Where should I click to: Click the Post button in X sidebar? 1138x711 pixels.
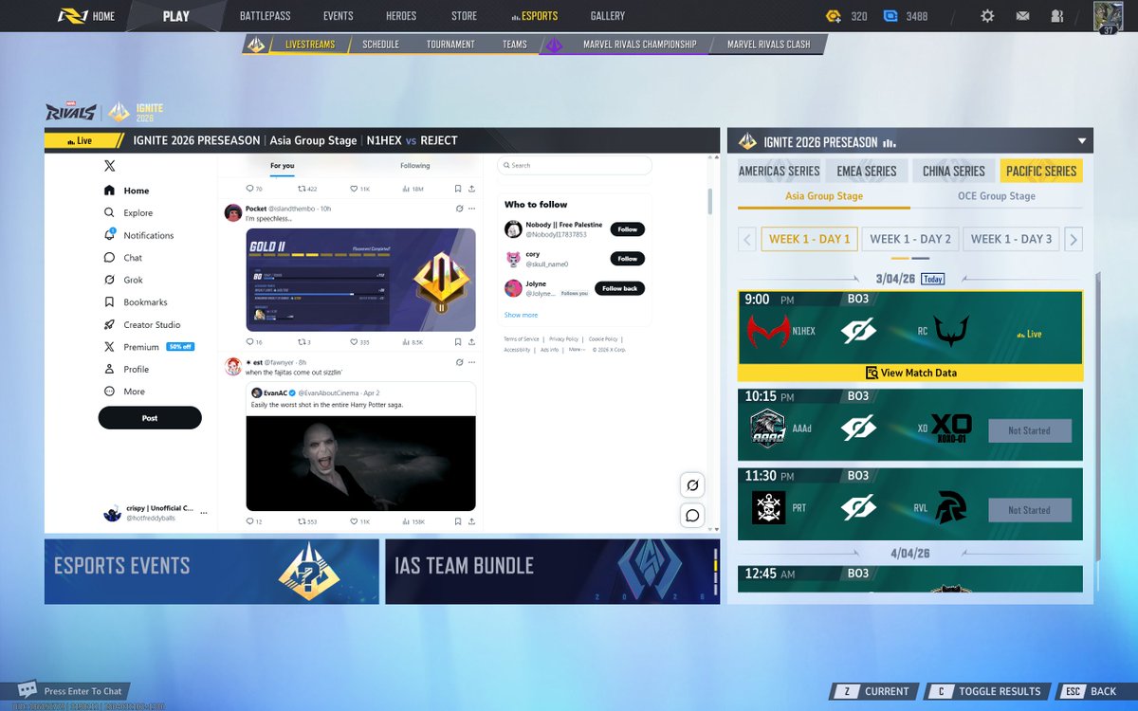pos(150,418)
